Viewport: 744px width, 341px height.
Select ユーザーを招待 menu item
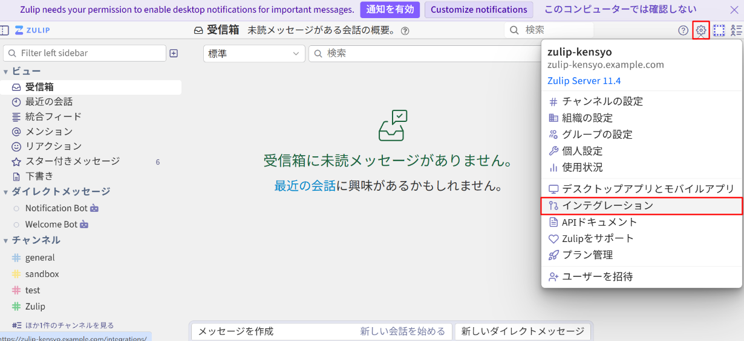[642, 276]
